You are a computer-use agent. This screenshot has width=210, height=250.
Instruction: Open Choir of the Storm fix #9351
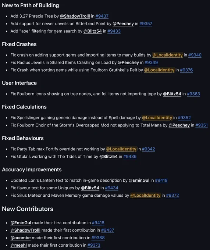[x=202, y=125]
